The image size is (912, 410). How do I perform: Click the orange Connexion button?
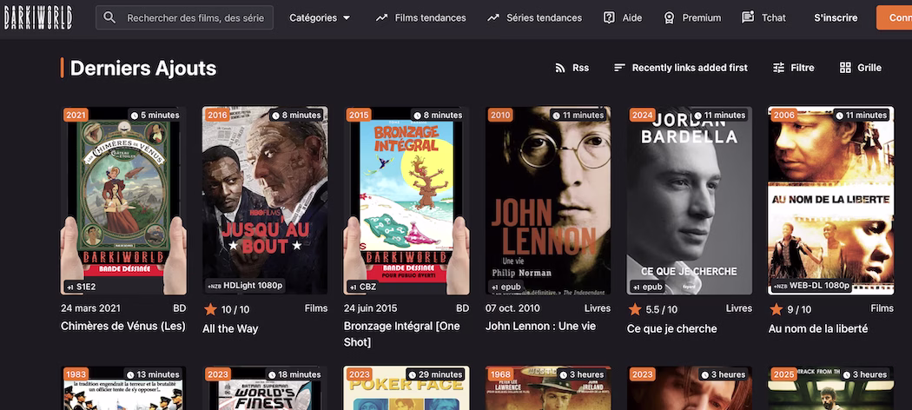(x=894, y=17)
